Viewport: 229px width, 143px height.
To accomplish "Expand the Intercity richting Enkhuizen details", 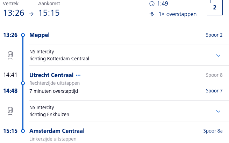I will pos(218,111).
